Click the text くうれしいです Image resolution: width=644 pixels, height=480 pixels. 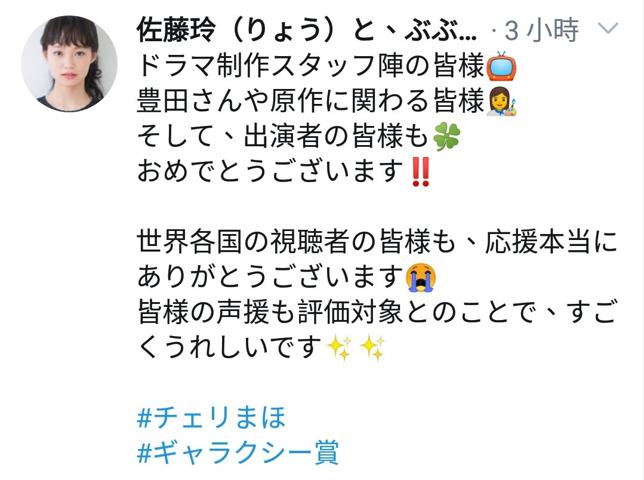[229, 347]
